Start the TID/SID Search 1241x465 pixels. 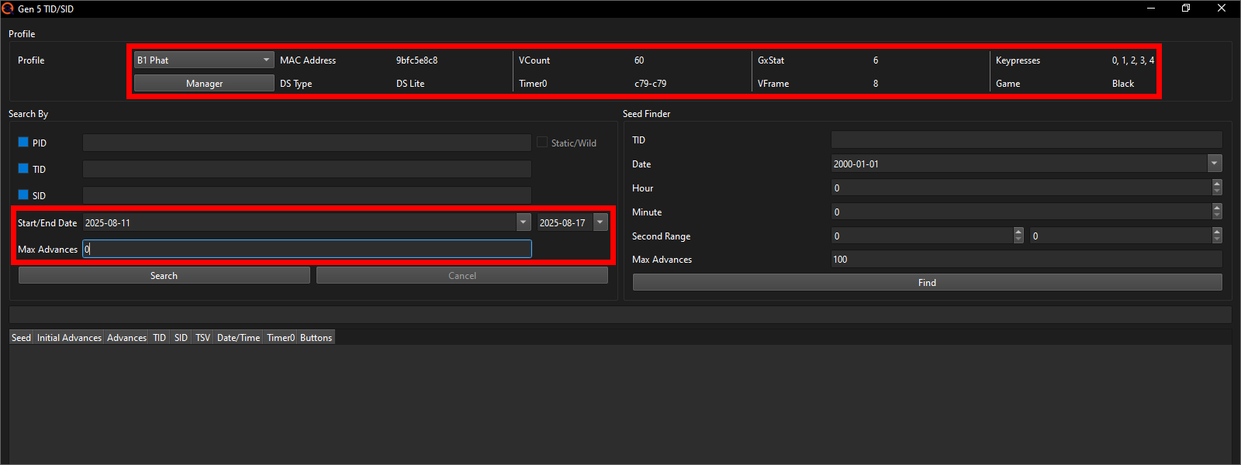pyautogui.click(x=164, y=275)
